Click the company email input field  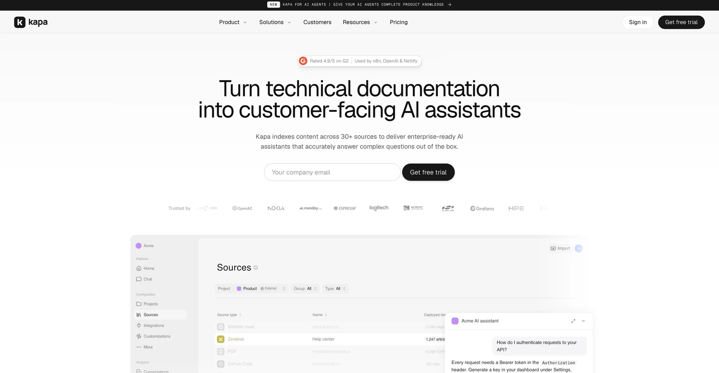pos(332,172)
